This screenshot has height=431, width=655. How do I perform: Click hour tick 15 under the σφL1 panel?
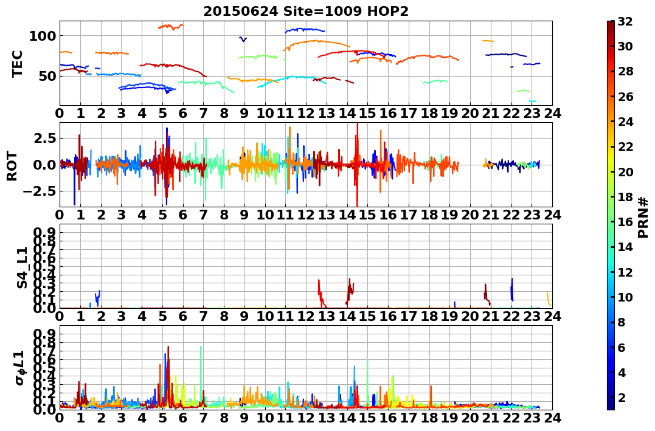(x=367, y=418)
